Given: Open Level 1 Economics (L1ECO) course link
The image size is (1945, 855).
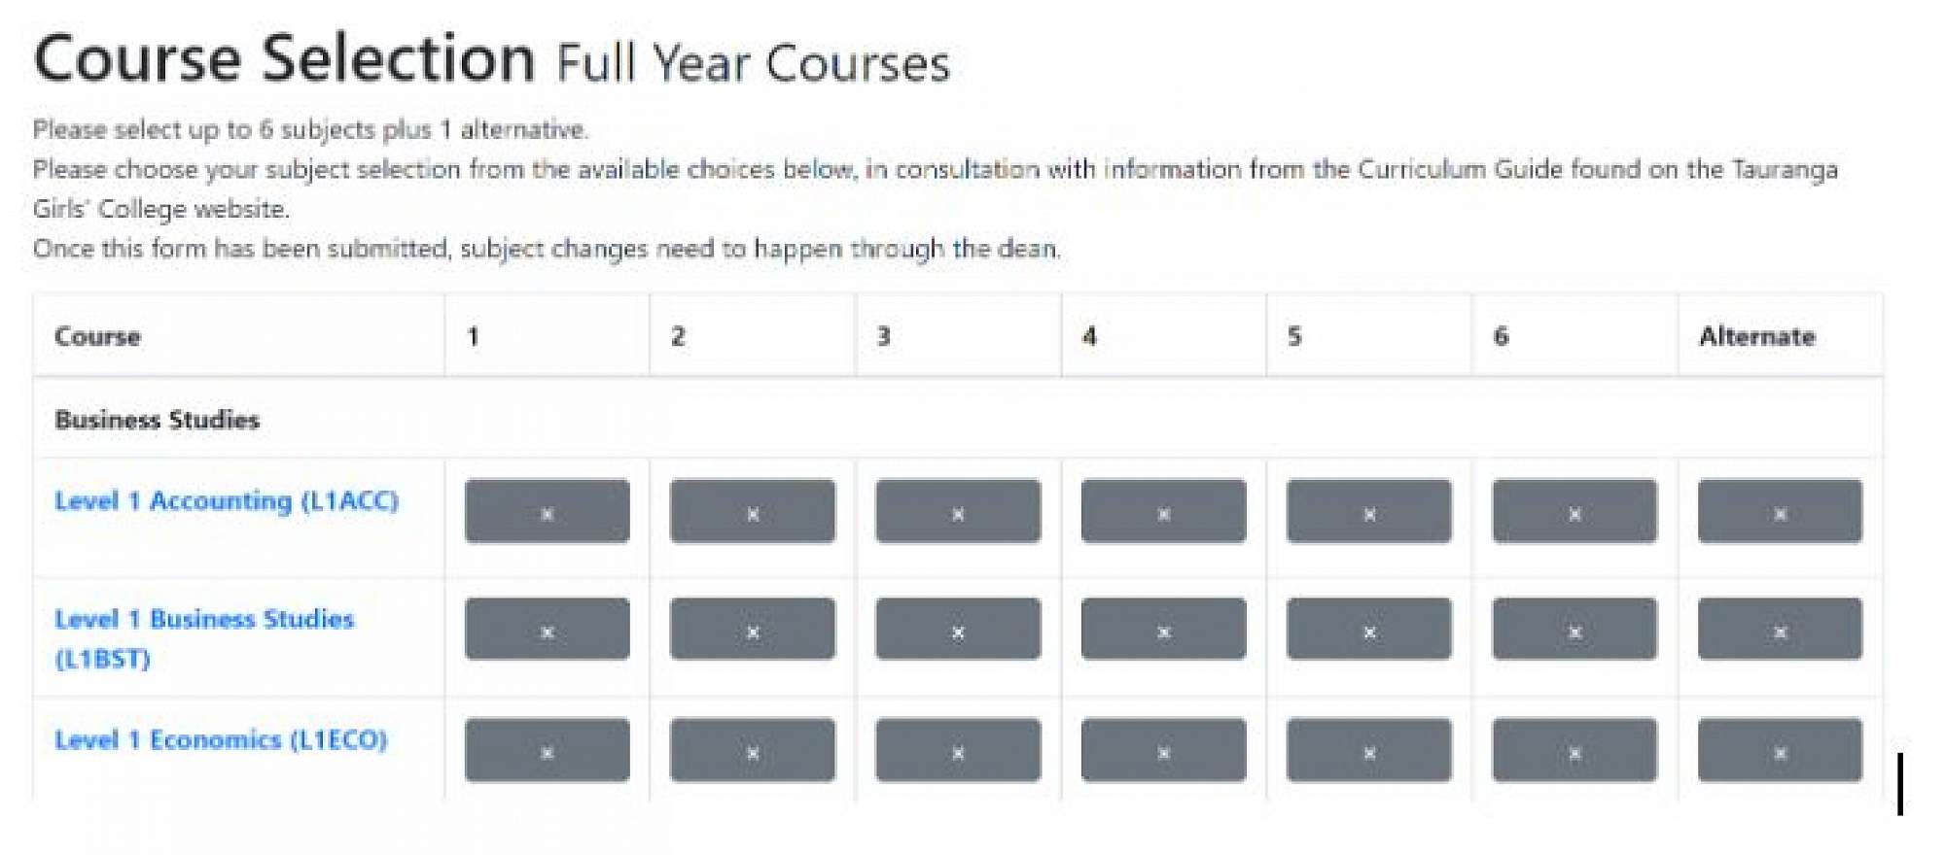Looking at the screenshot, I should [221, 740].
